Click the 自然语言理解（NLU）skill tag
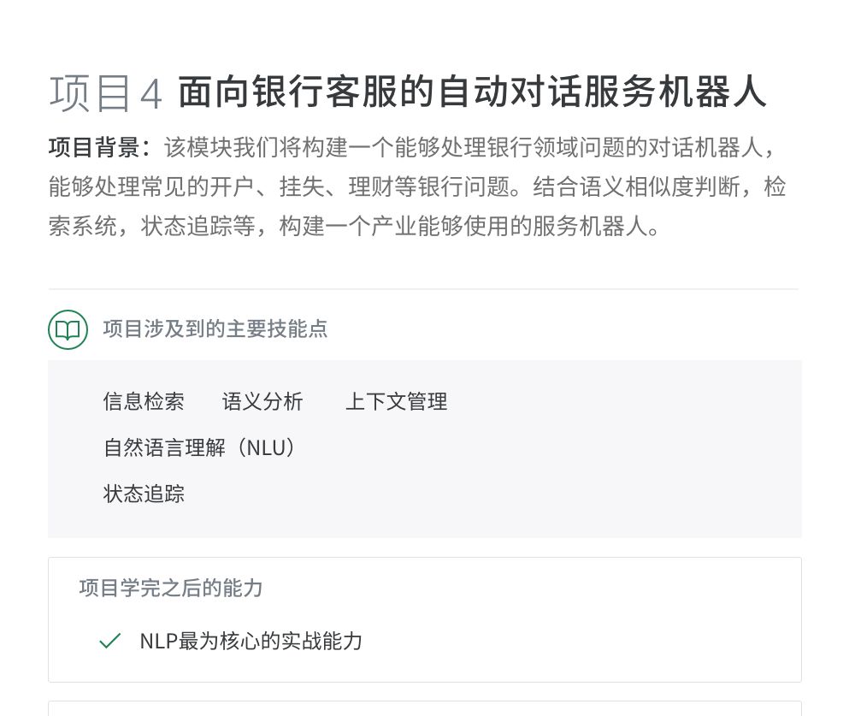The width and height of the screenshot is (855, 716). coord(199,447)
